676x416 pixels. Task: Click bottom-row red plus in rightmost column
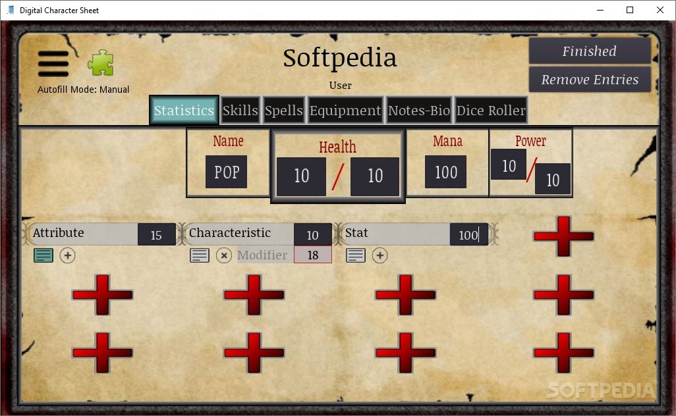(x=564, y=353)
